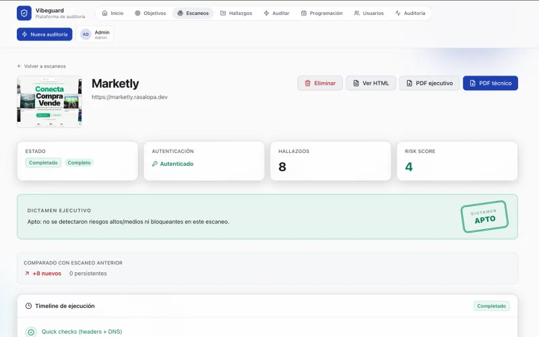Click the Marketly page title
539x337 pixels.
[115, 84]
